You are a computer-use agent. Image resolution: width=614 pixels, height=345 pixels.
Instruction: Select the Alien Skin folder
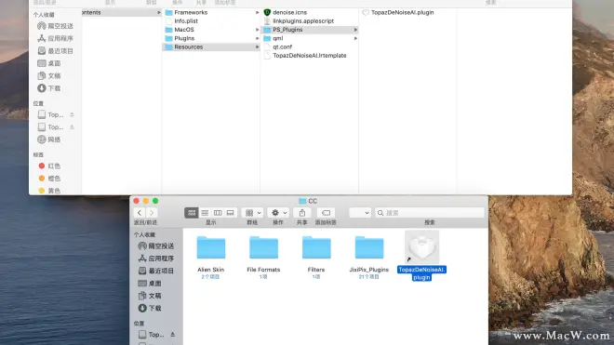[210, 257]
